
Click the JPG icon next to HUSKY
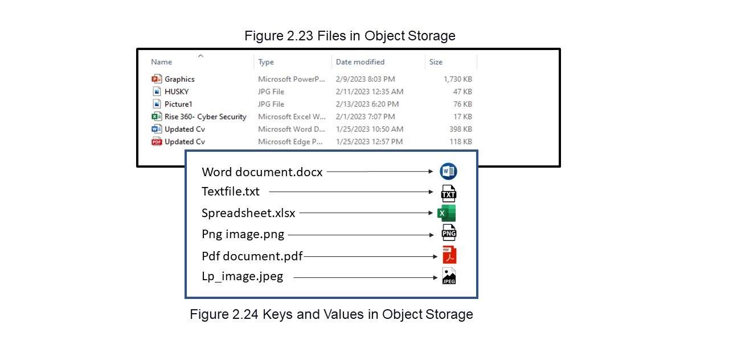[x=157, y=92]
